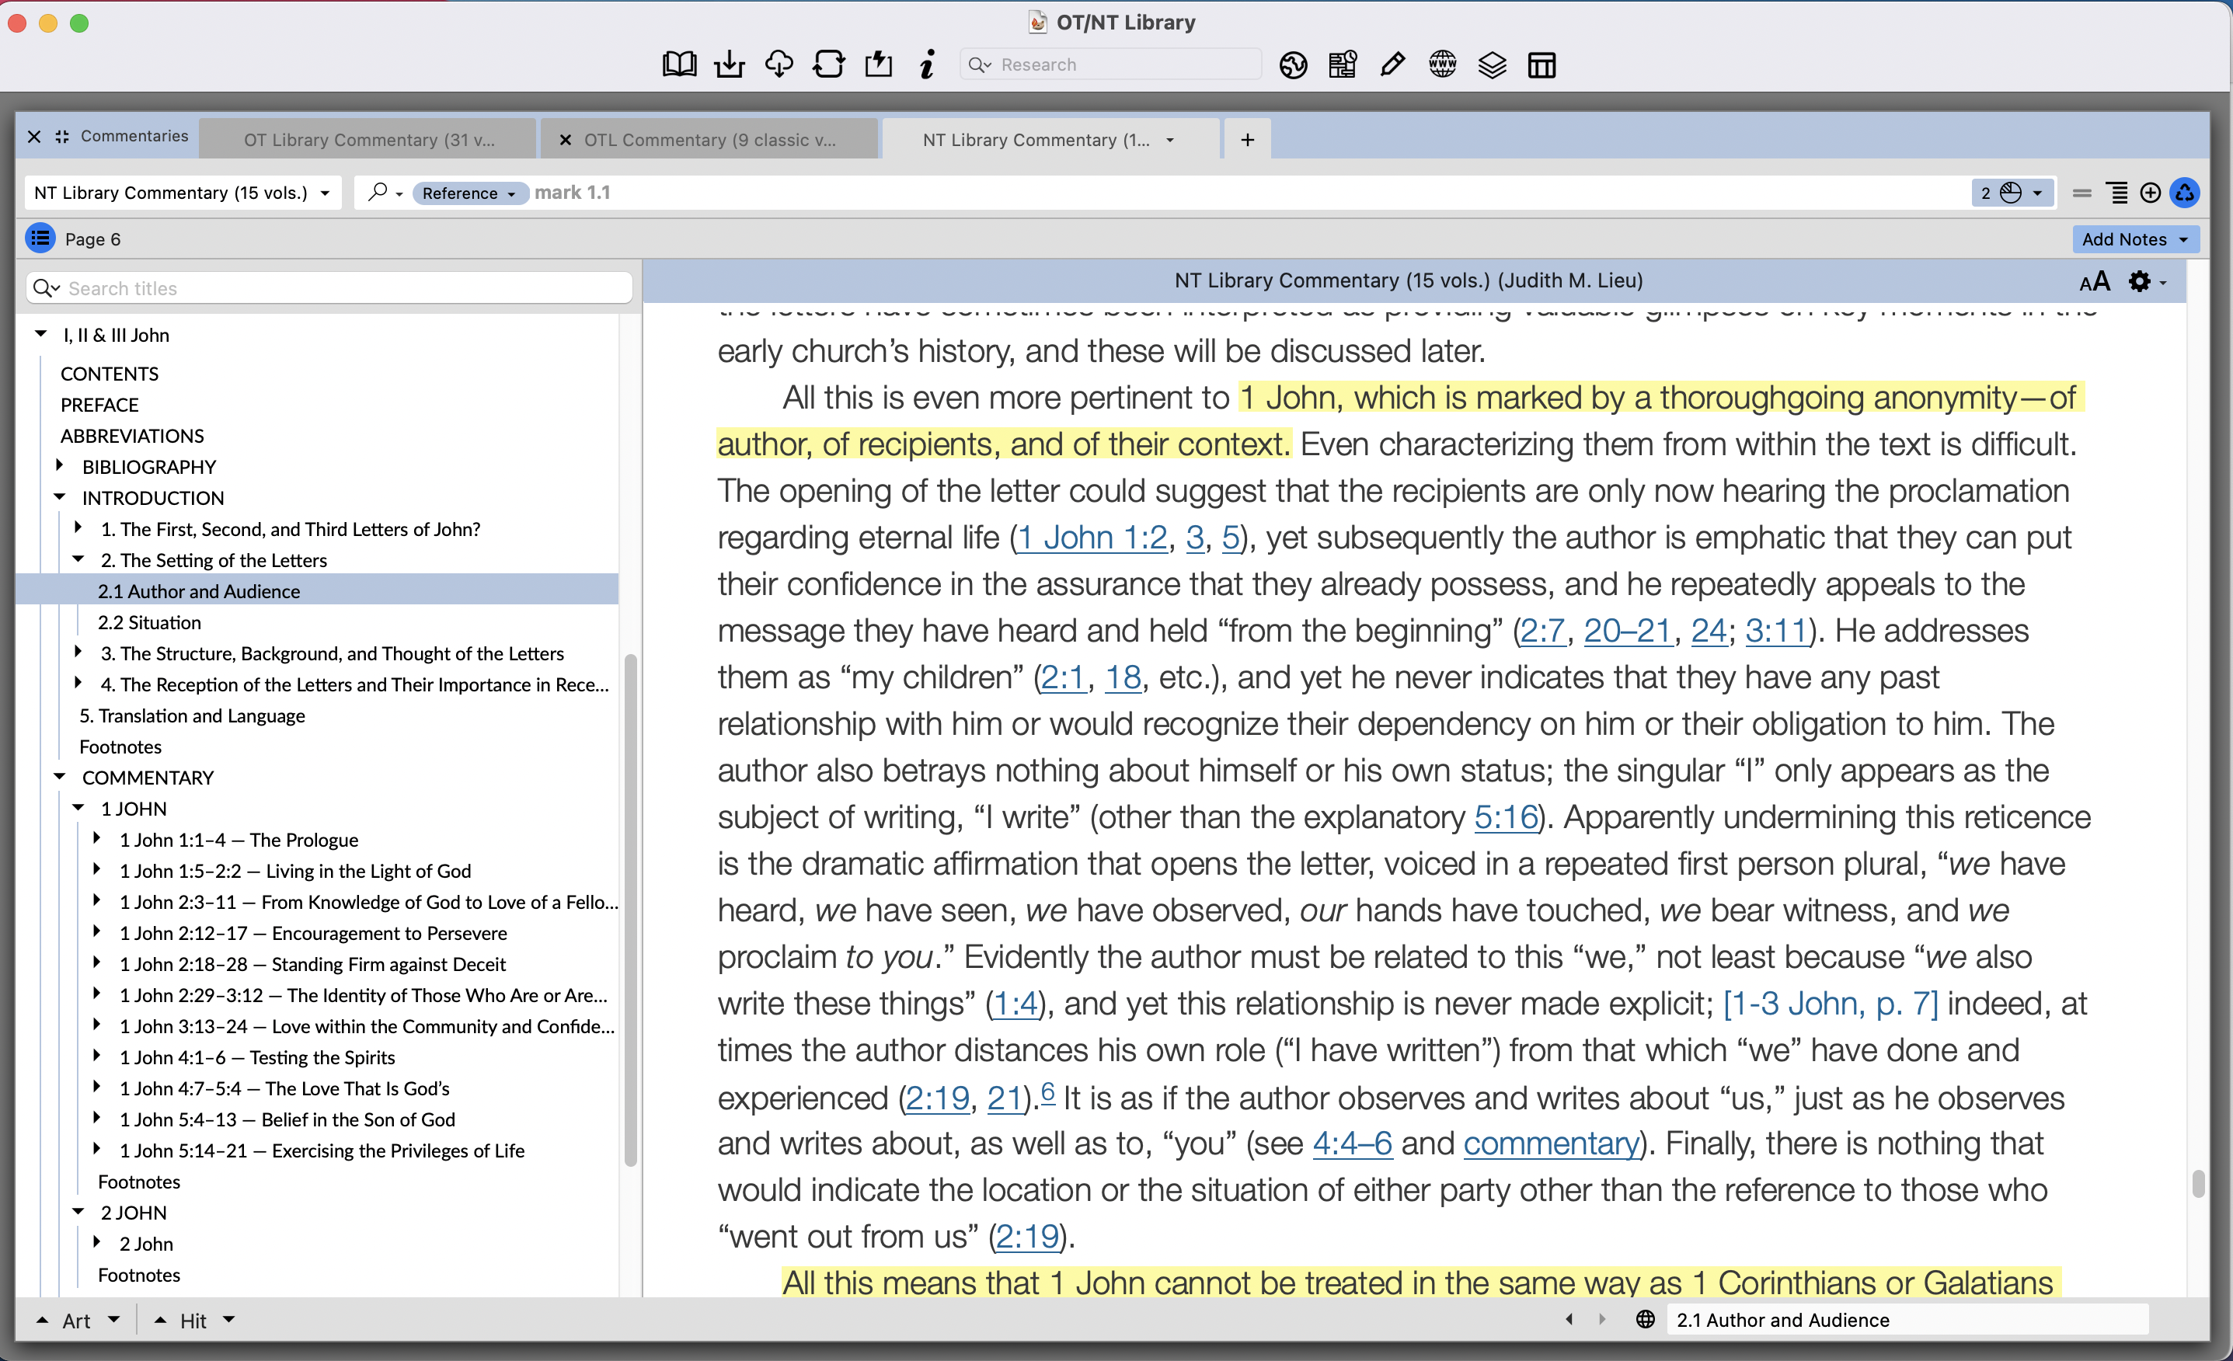Open the Add Notes button
The image size is (2233, 1361).
coord(2134,238)
